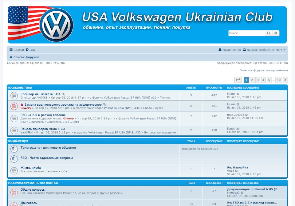Click forum icon beside Общие вопросы
Image resolution: width=295 pixels, height=206 pixels.
[x=14, y=192]
